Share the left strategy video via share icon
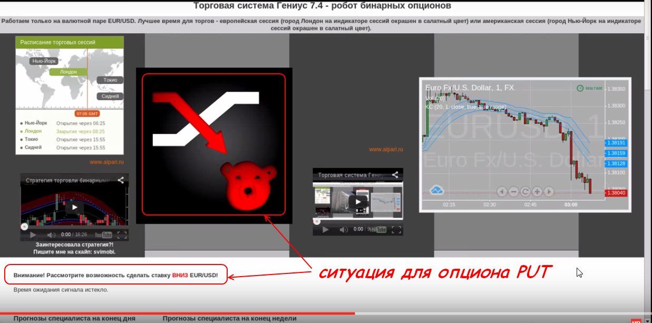 121,180
